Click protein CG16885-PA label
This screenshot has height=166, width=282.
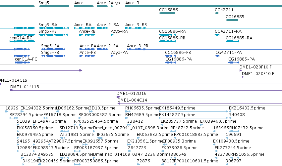[x=242, y=59]
